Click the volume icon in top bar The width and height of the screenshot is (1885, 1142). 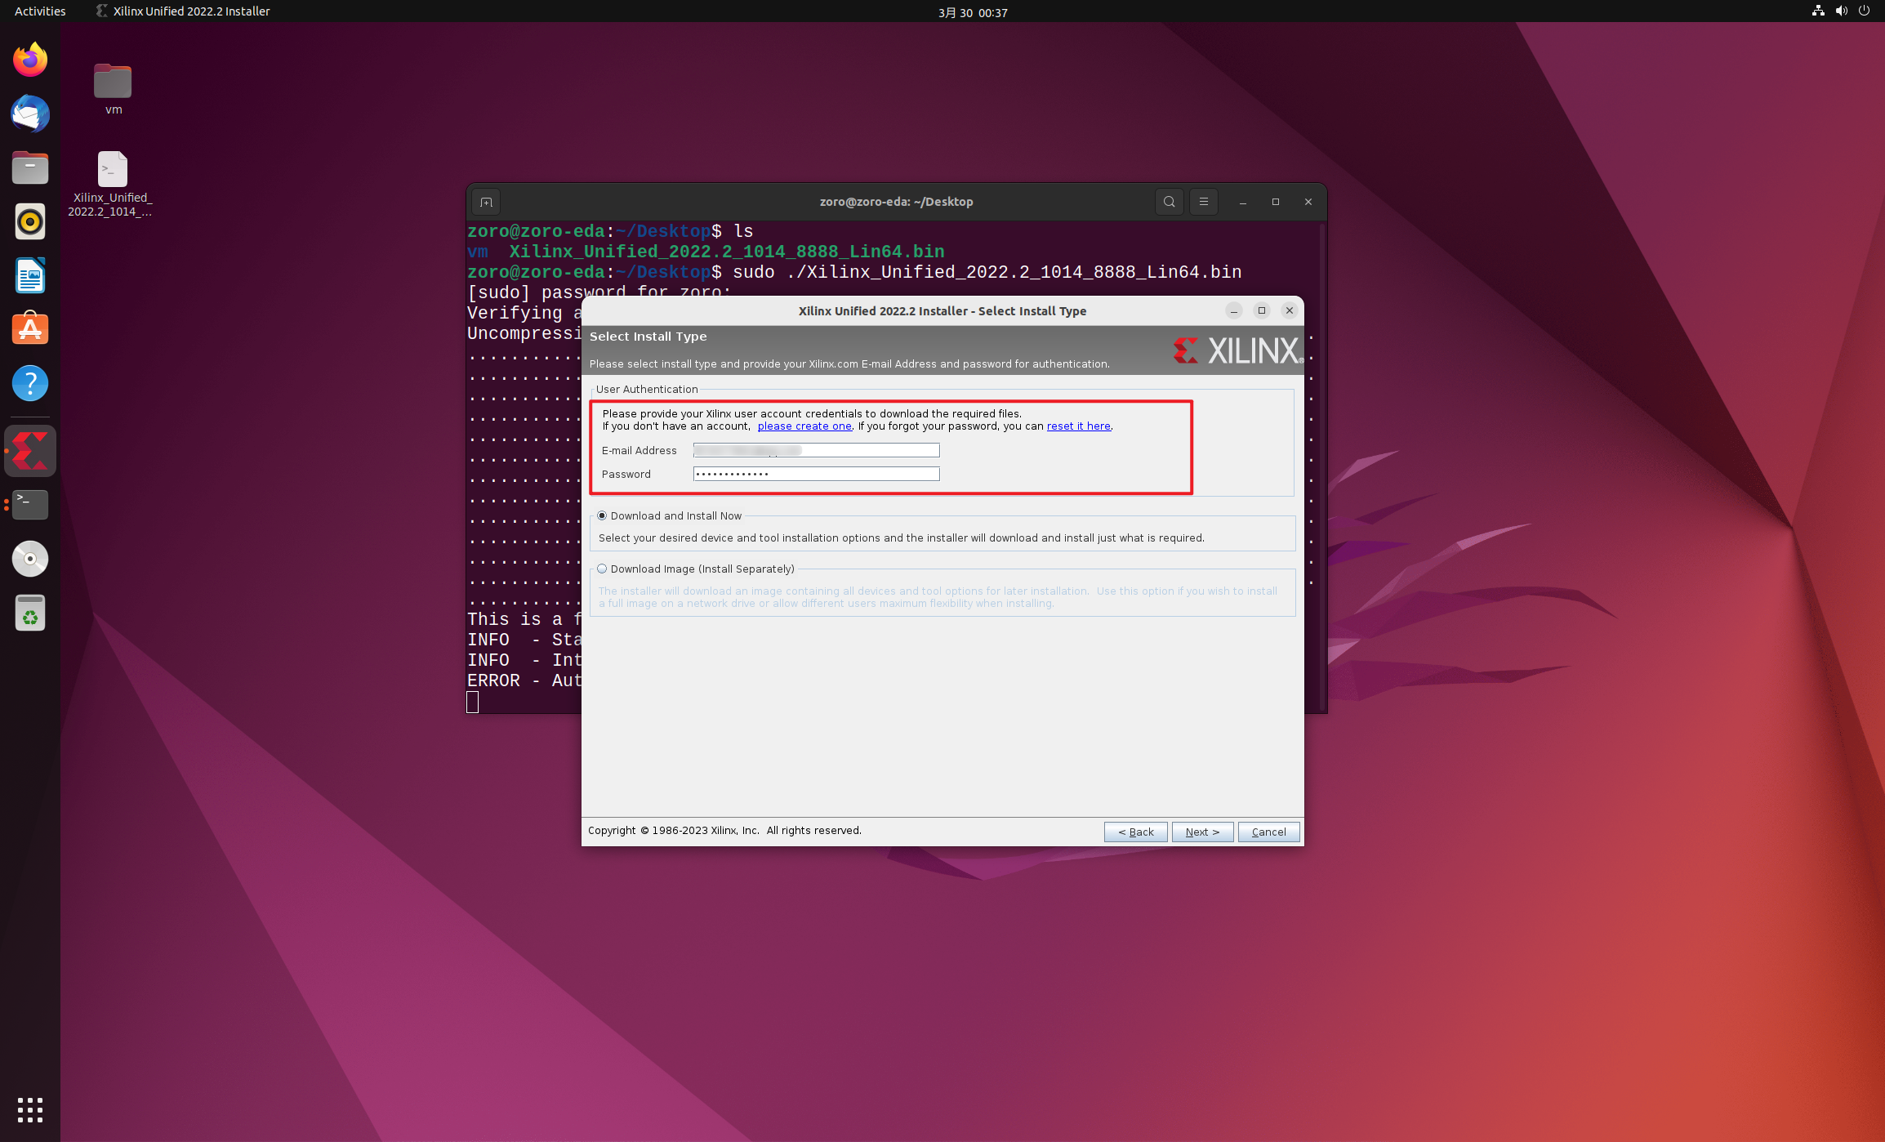tap(1841, 11)
